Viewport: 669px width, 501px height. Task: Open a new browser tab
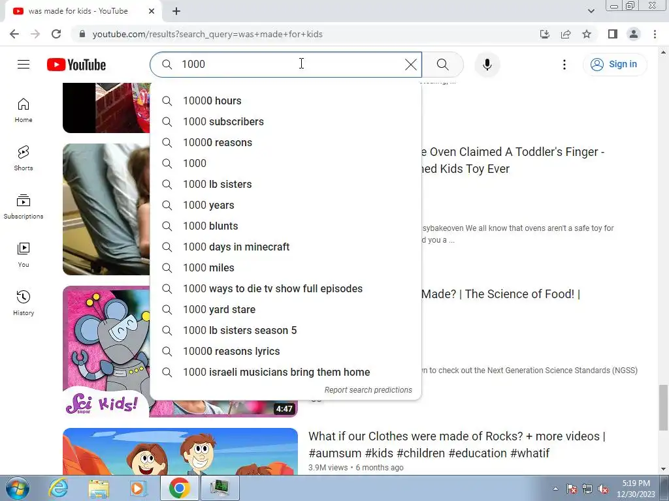pyautogui.click(x=176, y=12)
